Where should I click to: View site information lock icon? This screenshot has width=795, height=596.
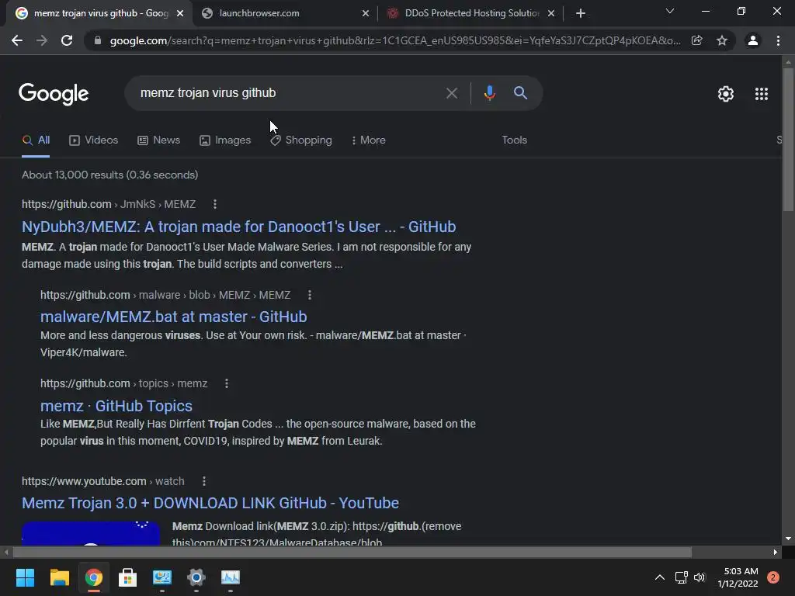coord(98,40)
